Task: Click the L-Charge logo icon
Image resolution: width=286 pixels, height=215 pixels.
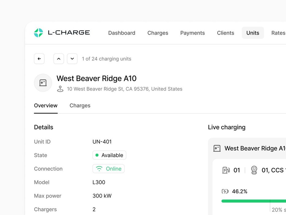Action: pyautogui.click(x=38, y=33)
